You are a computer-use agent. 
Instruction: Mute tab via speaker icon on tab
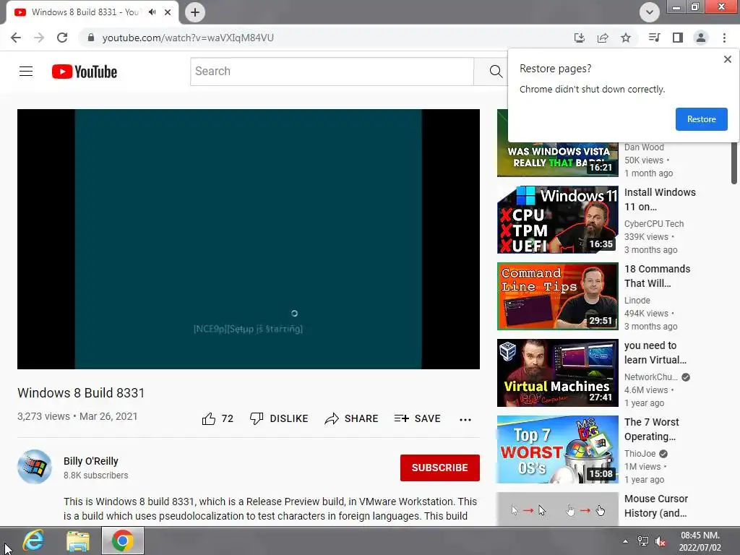click(152, 12)
